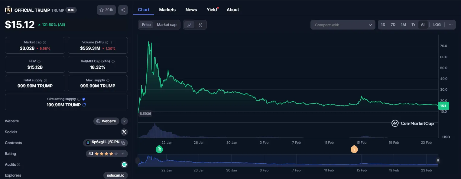
Task: Switch to candlestick chart icon
Action: click(200, 25)
